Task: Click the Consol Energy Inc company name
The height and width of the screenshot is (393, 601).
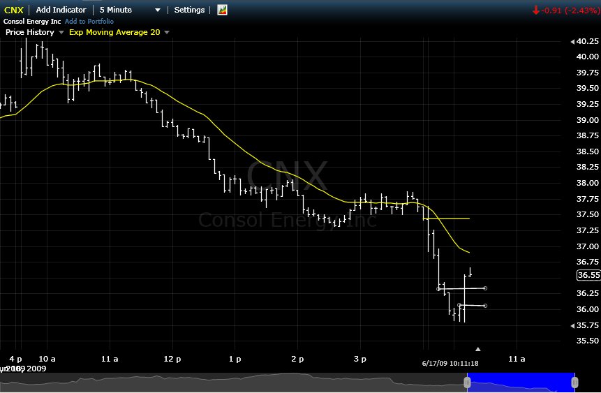Action: point(32,22)
